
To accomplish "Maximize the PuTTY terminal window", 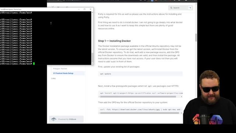I will [84, 9].
